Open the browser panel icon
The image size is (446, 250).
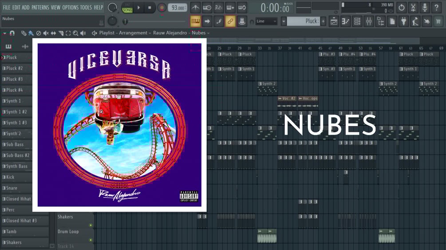click(x=381, y=21)
